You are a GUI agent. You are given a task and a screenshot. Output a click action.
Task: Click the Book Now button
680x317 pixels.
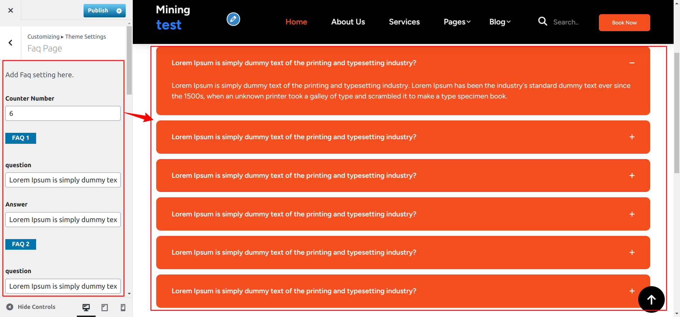[624, 23]
